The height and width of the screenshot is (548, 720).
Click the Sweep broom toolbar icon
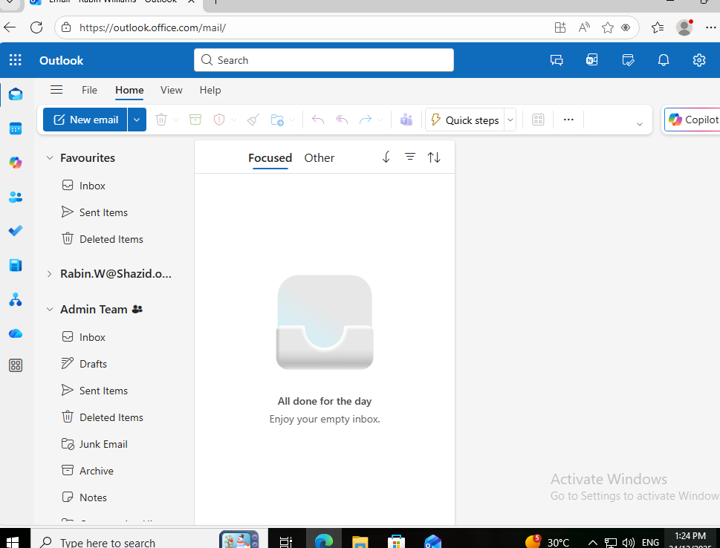click(253, 120)
